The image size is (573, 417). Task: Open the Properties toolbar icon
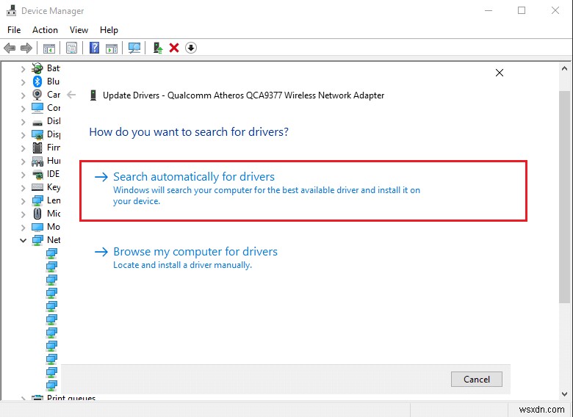[72, 48]
